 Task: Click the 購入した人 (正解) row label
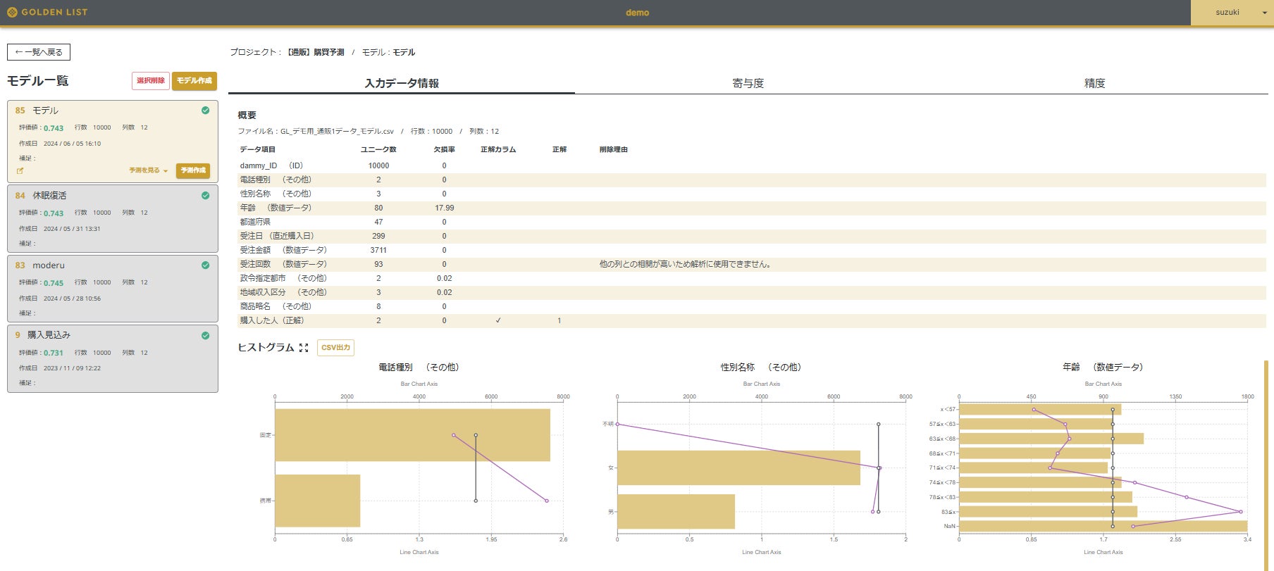[272, 320]
